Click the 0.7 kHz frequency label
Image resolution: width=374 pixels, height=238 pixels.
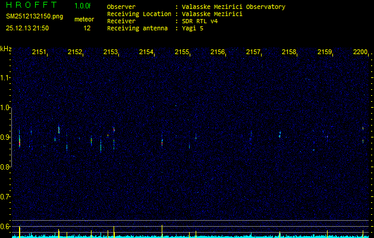pos(6,196)
